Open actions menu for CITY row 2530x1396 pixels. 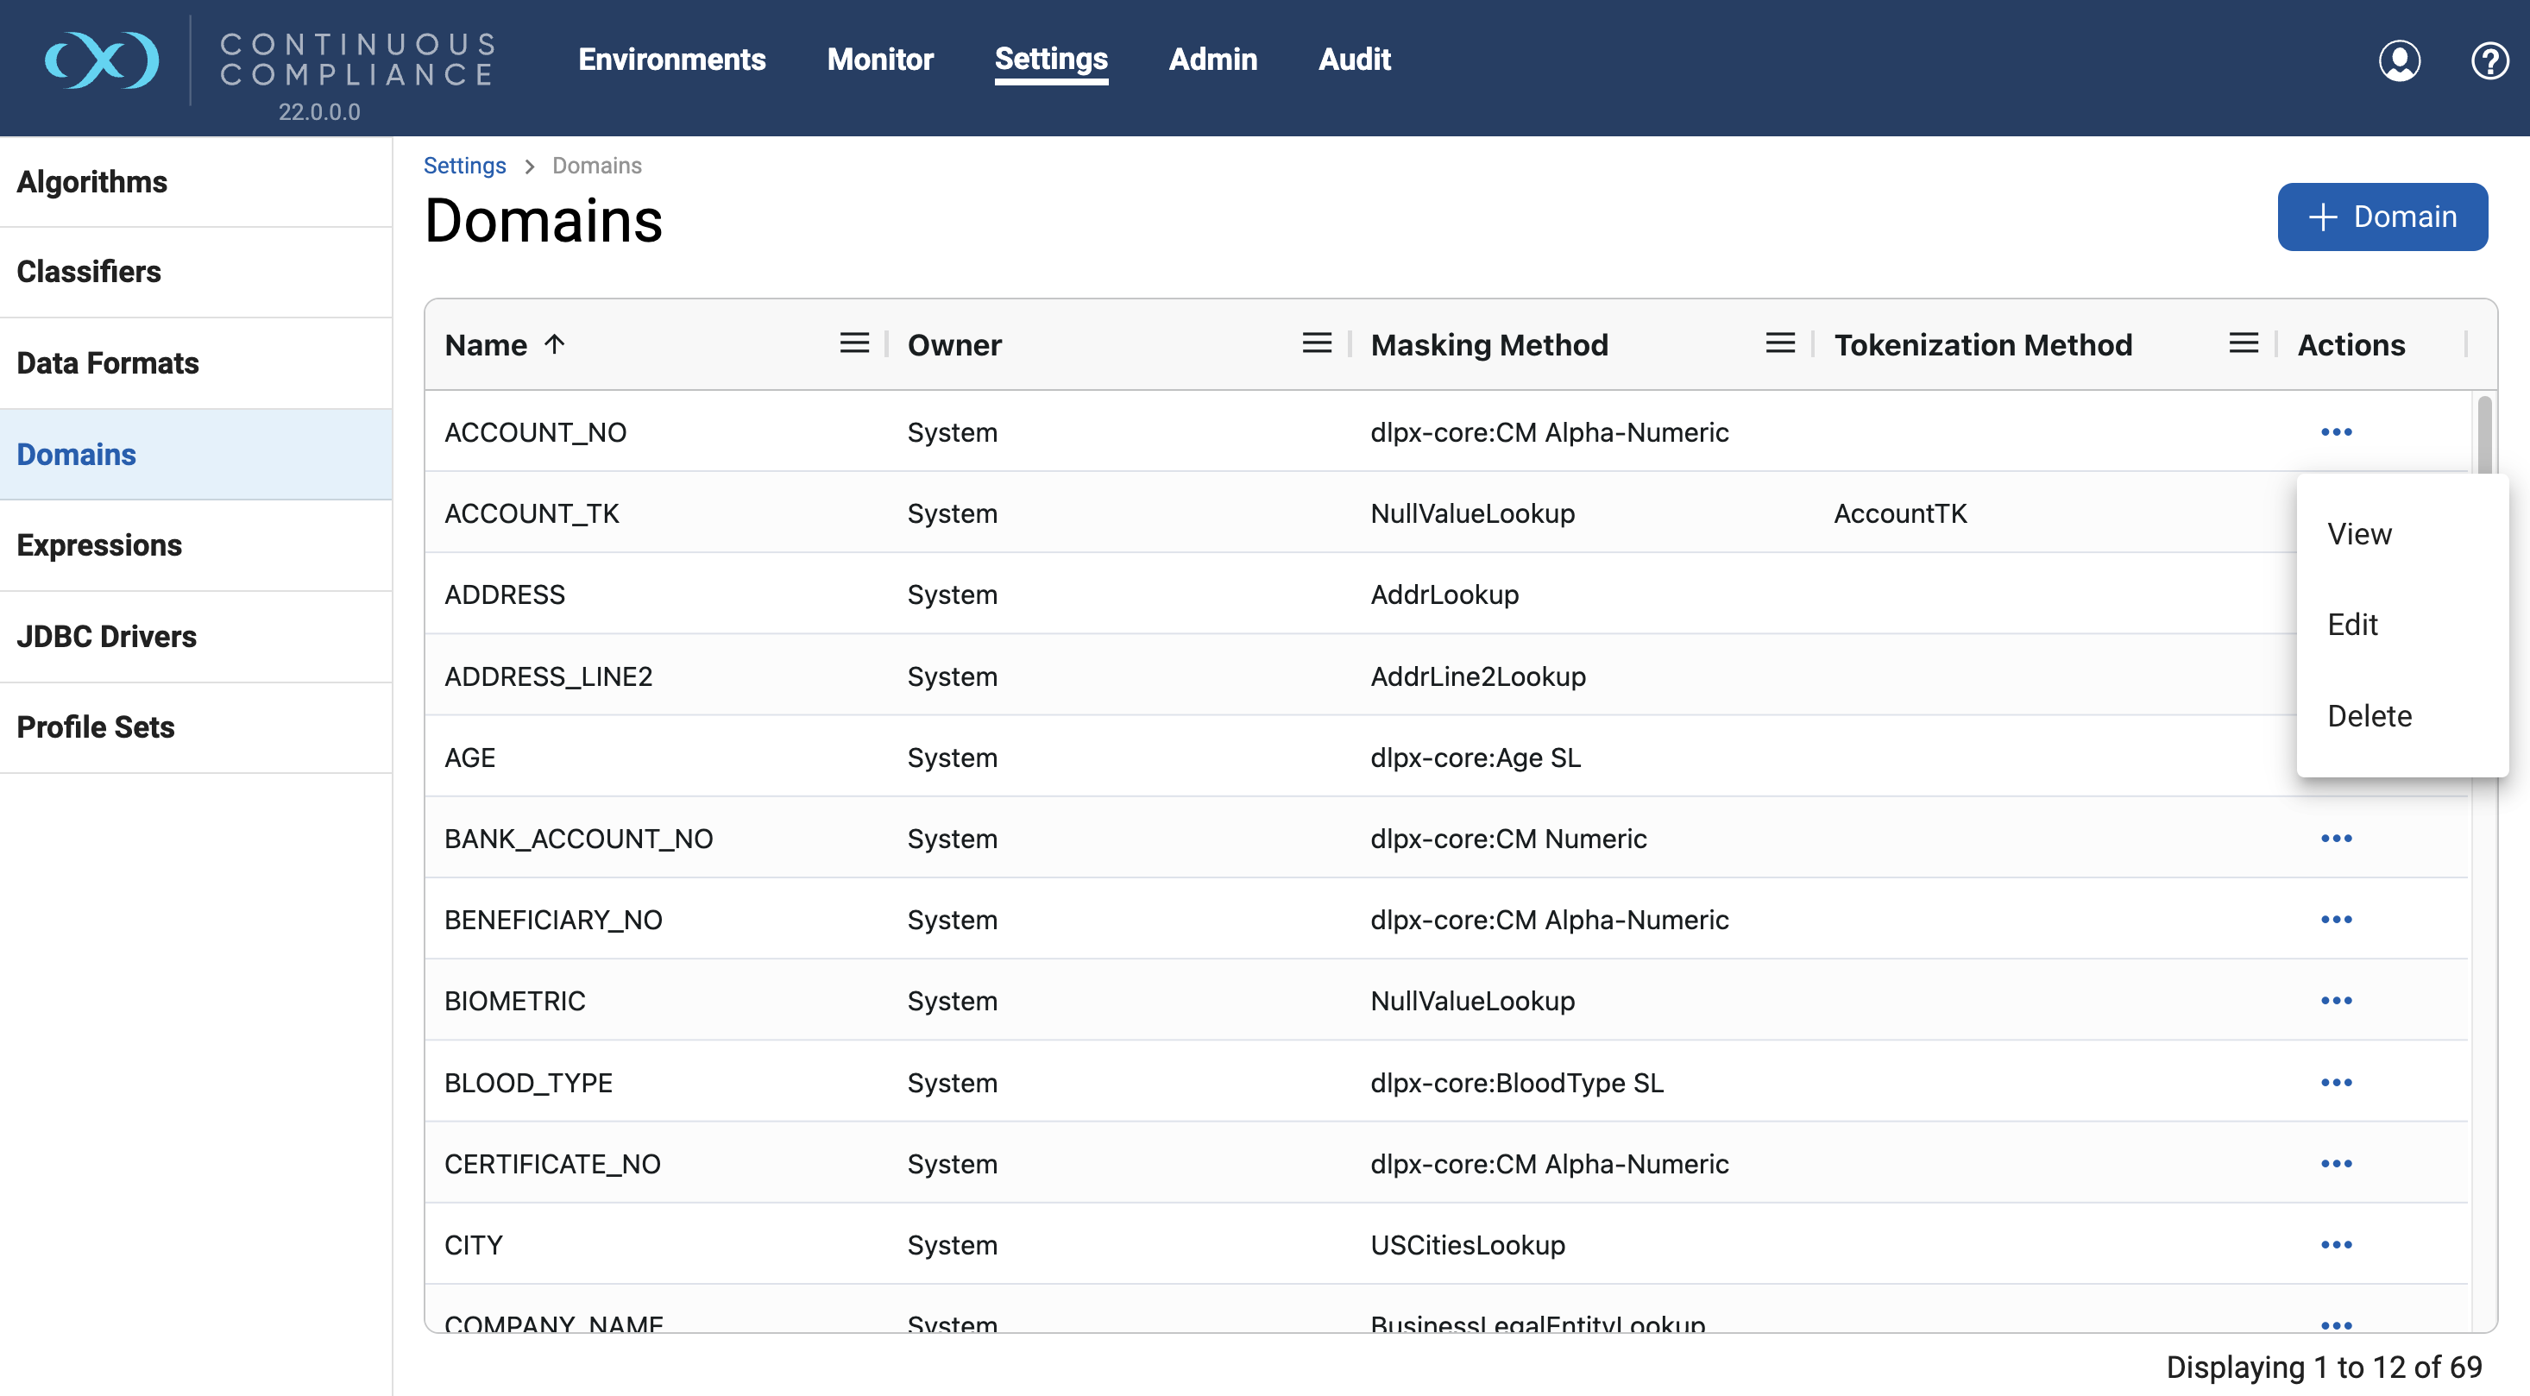coord(2336,1245)
